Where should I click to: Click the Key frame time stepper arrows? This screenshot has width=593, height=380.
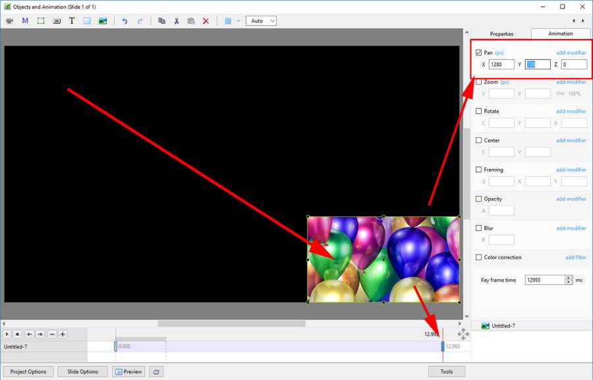[569, 280]
